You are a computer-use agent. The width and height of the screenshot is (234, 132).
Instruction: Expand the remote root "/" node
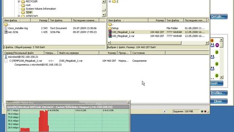pos(110,1)
